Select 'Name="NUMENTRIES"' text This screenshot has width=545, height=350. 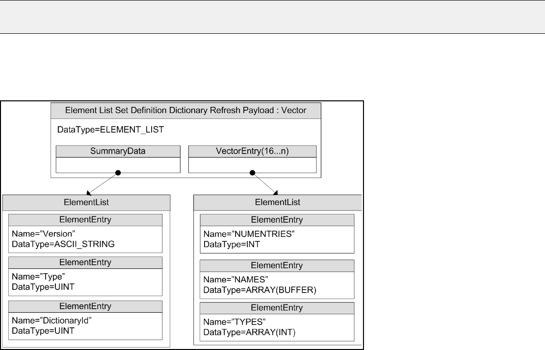point(249,234)
